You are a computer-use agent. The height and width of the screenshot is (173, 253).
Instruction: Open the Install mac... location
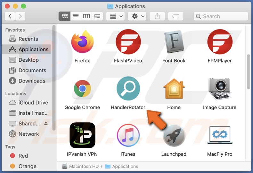27,113
